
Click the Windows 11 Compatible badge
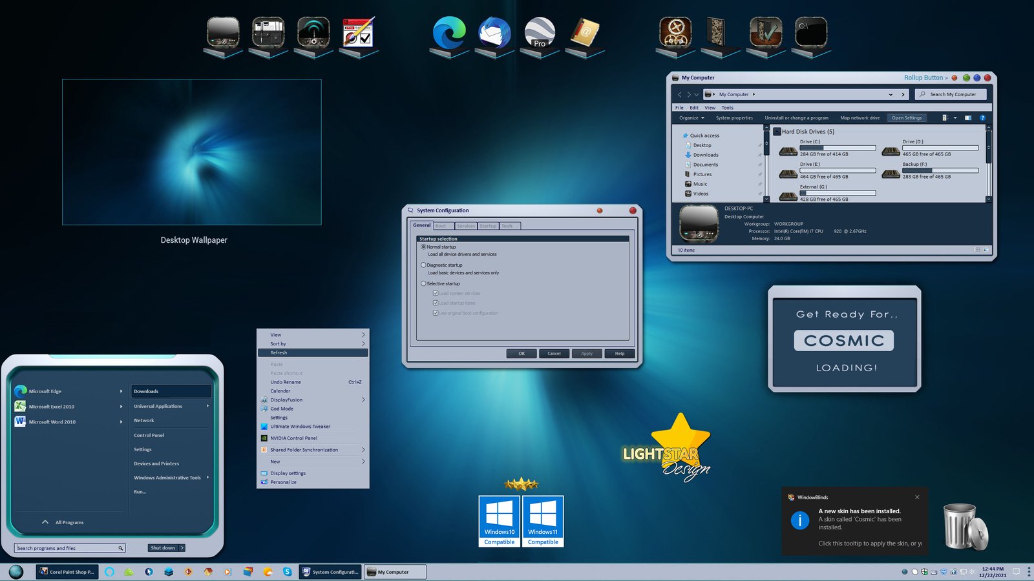pos(543,521)
